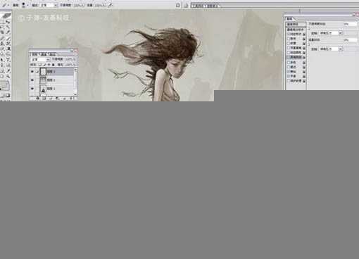Click the Lock image pixels brush icon

[44, 65]
